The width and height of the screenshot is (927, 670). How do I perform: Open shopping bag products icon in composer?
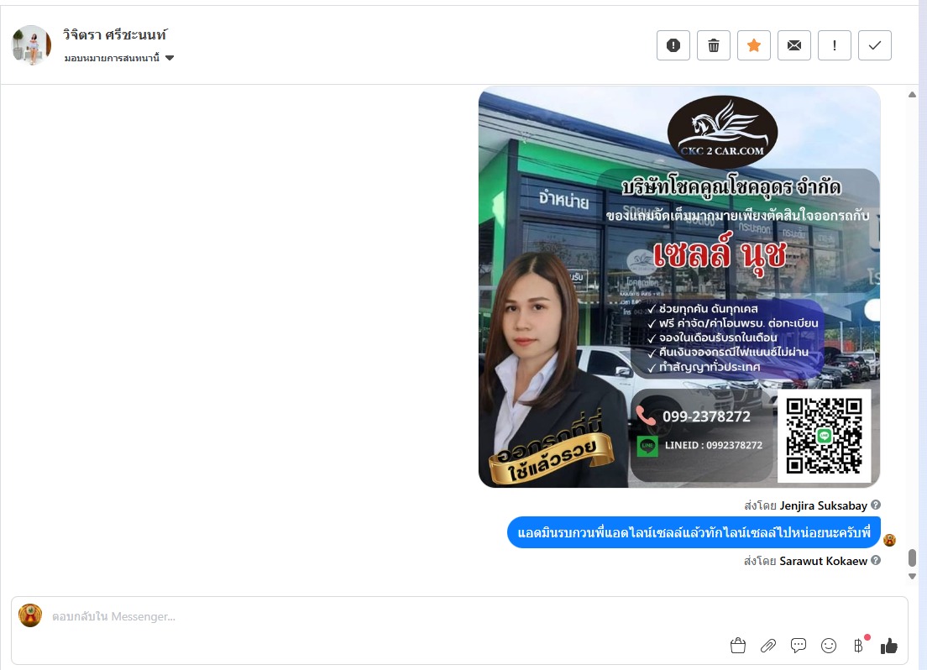tap(737, 646)
